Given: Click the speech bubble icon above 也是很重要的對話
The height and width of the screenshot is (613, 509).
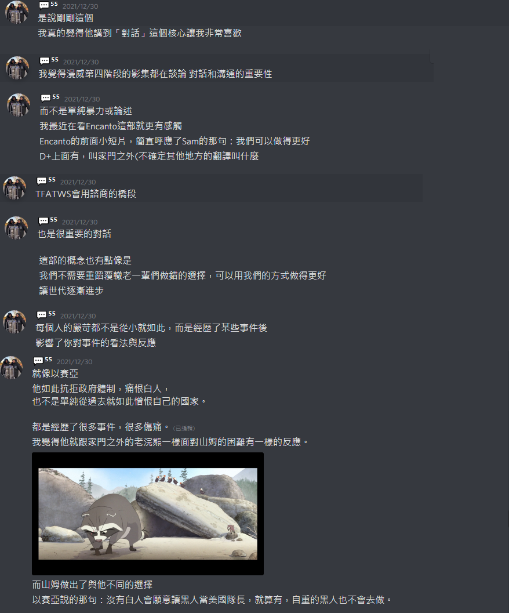Looking at the screenshot, I should coord(43,221).
